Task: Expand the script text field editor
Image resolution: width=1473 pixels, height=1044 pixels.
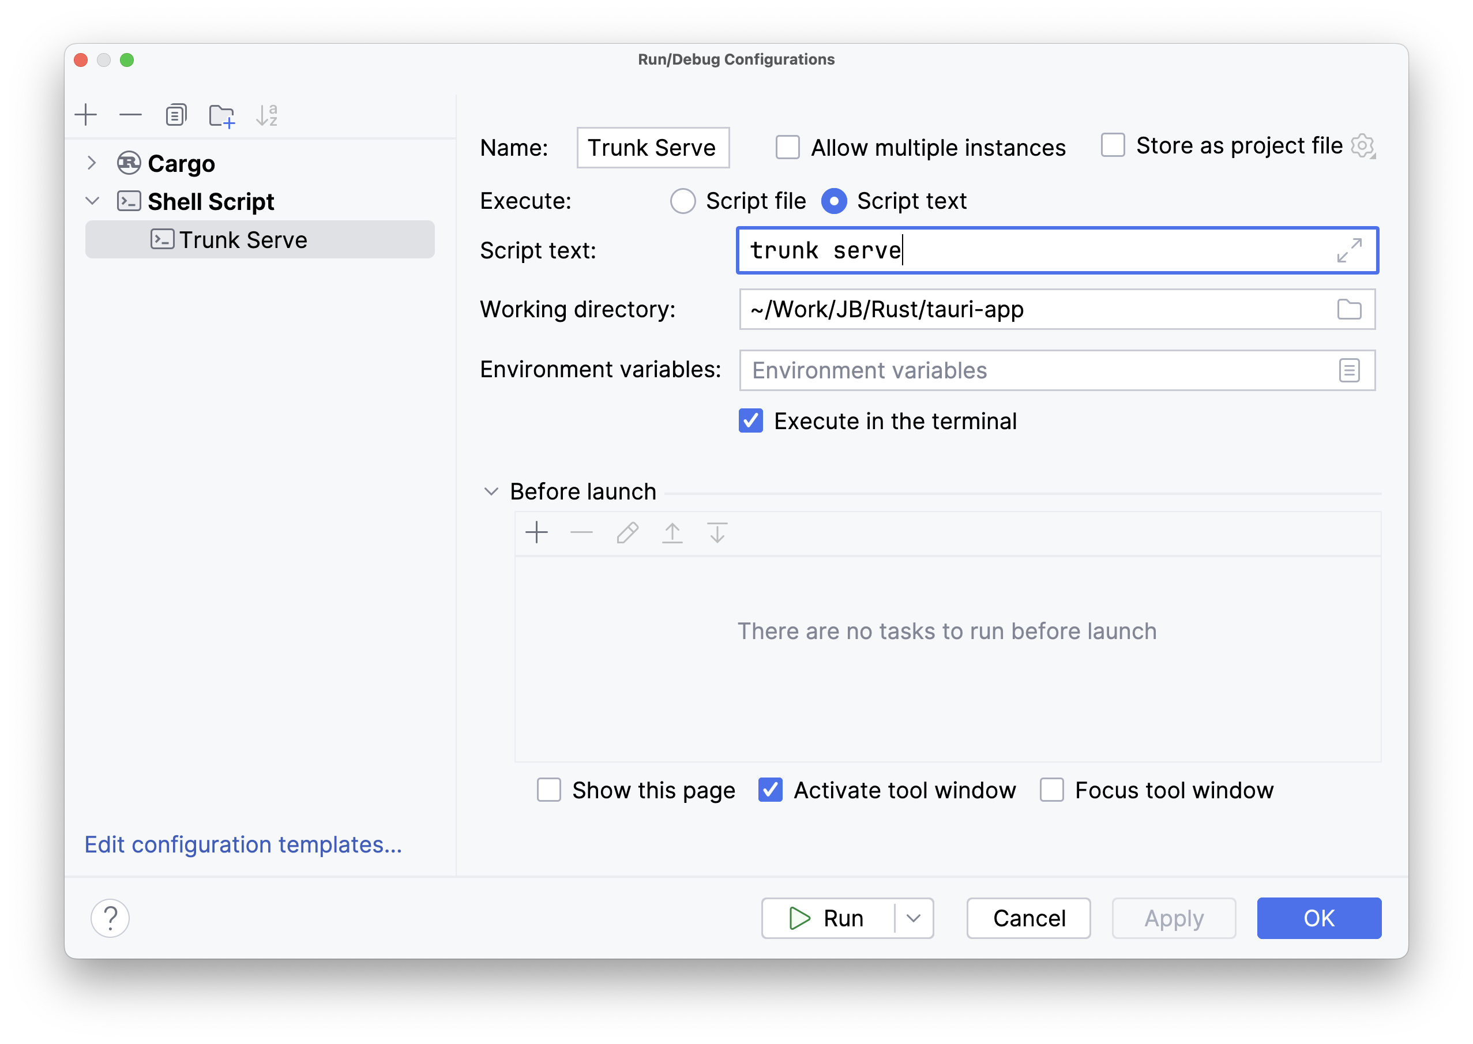Action: coord(1348,251)
